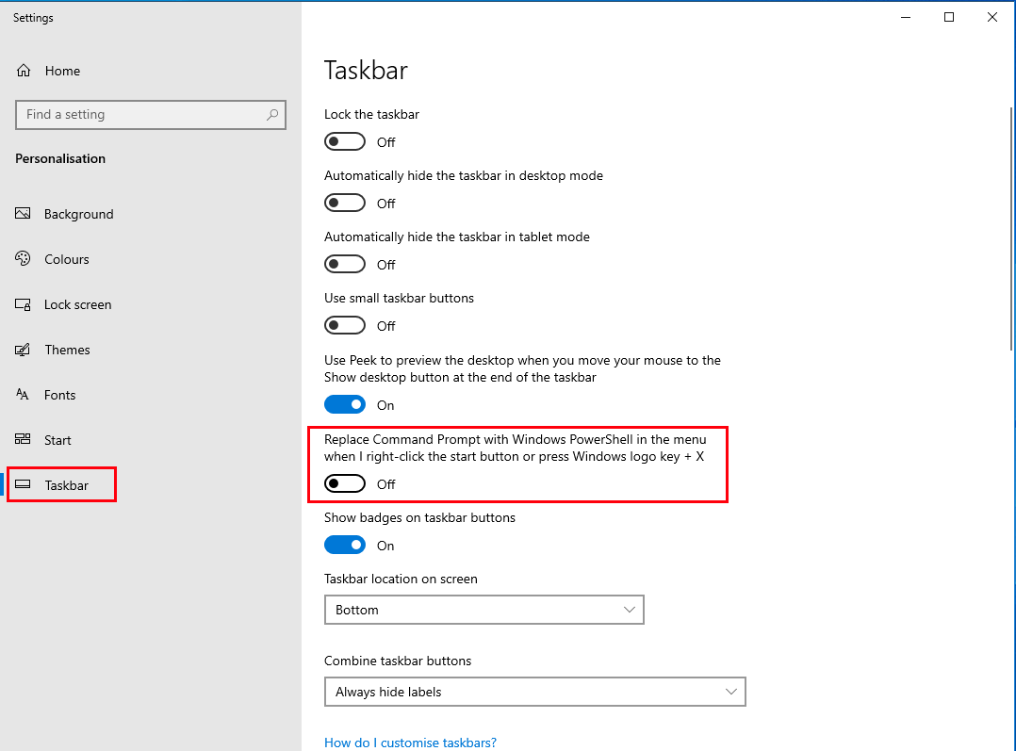
Task: Minimize the Settings window
Action: pos(906,18)
